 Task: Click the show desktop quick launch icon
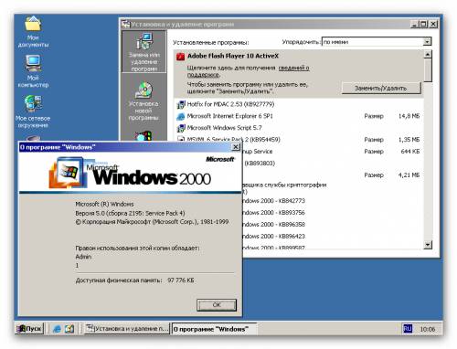pyautogui.click(x=69, y=329)
